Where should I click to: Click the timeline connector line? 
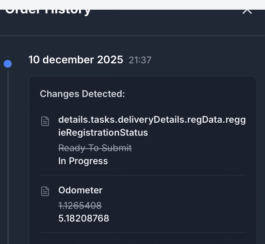(x=8, y=149)
